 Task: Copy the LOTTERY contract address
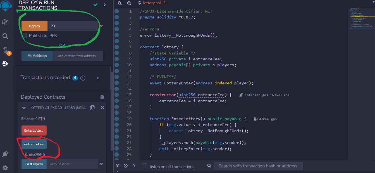click(x=92, y=108)
